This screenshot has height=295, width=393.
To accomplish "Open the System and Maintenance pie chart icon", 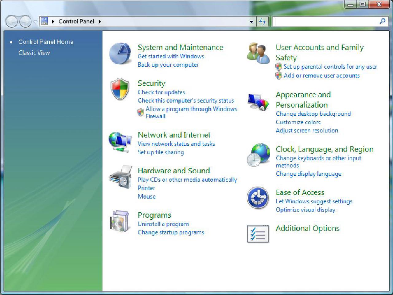I will (x=120, y=53).
